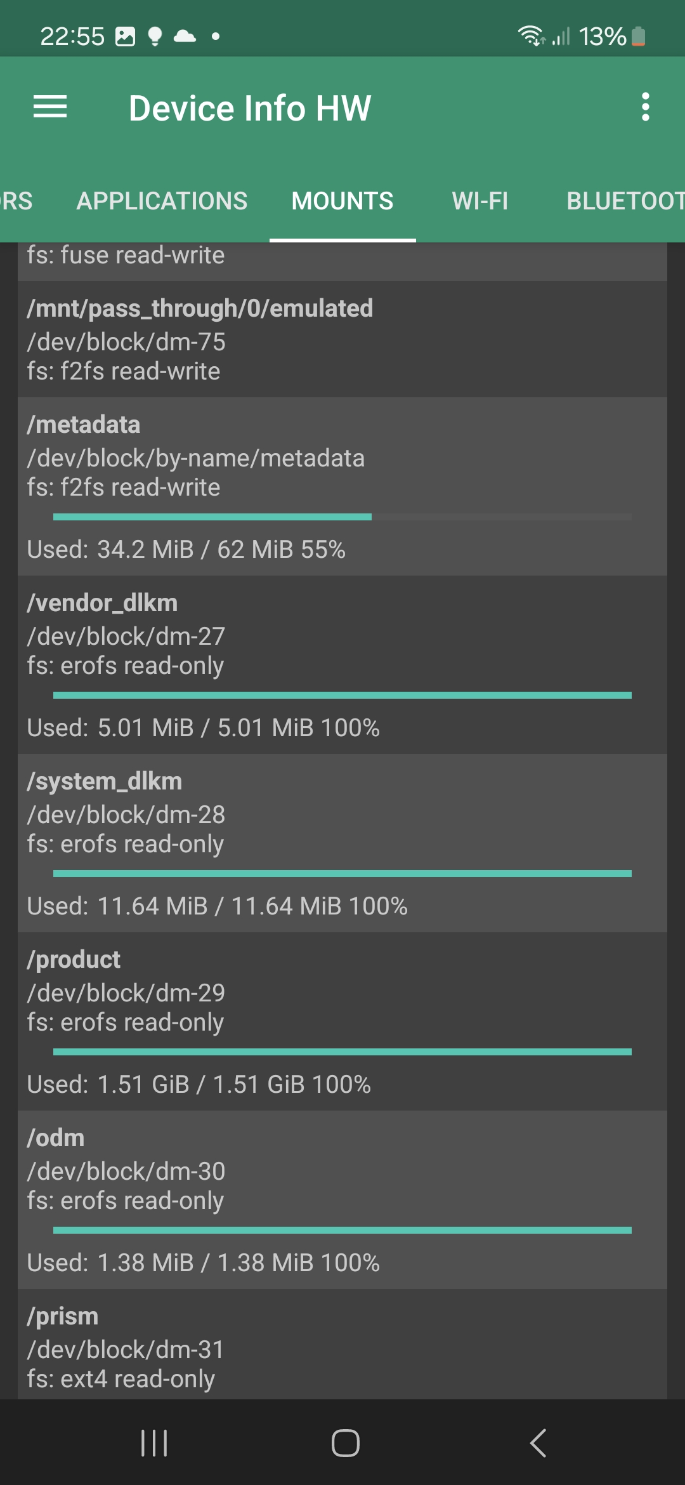
Task: Tap the image notification icon in status bar
Action: point(125,37)
